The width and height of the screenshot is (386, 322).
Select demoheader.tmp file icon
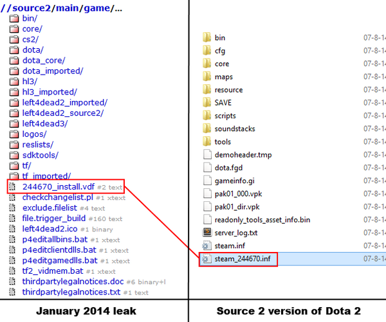(207, 155)
